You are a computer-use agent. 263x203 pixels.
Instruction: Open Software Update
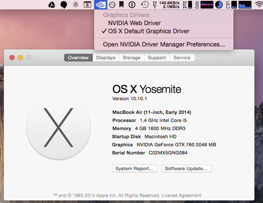(186, 168)
